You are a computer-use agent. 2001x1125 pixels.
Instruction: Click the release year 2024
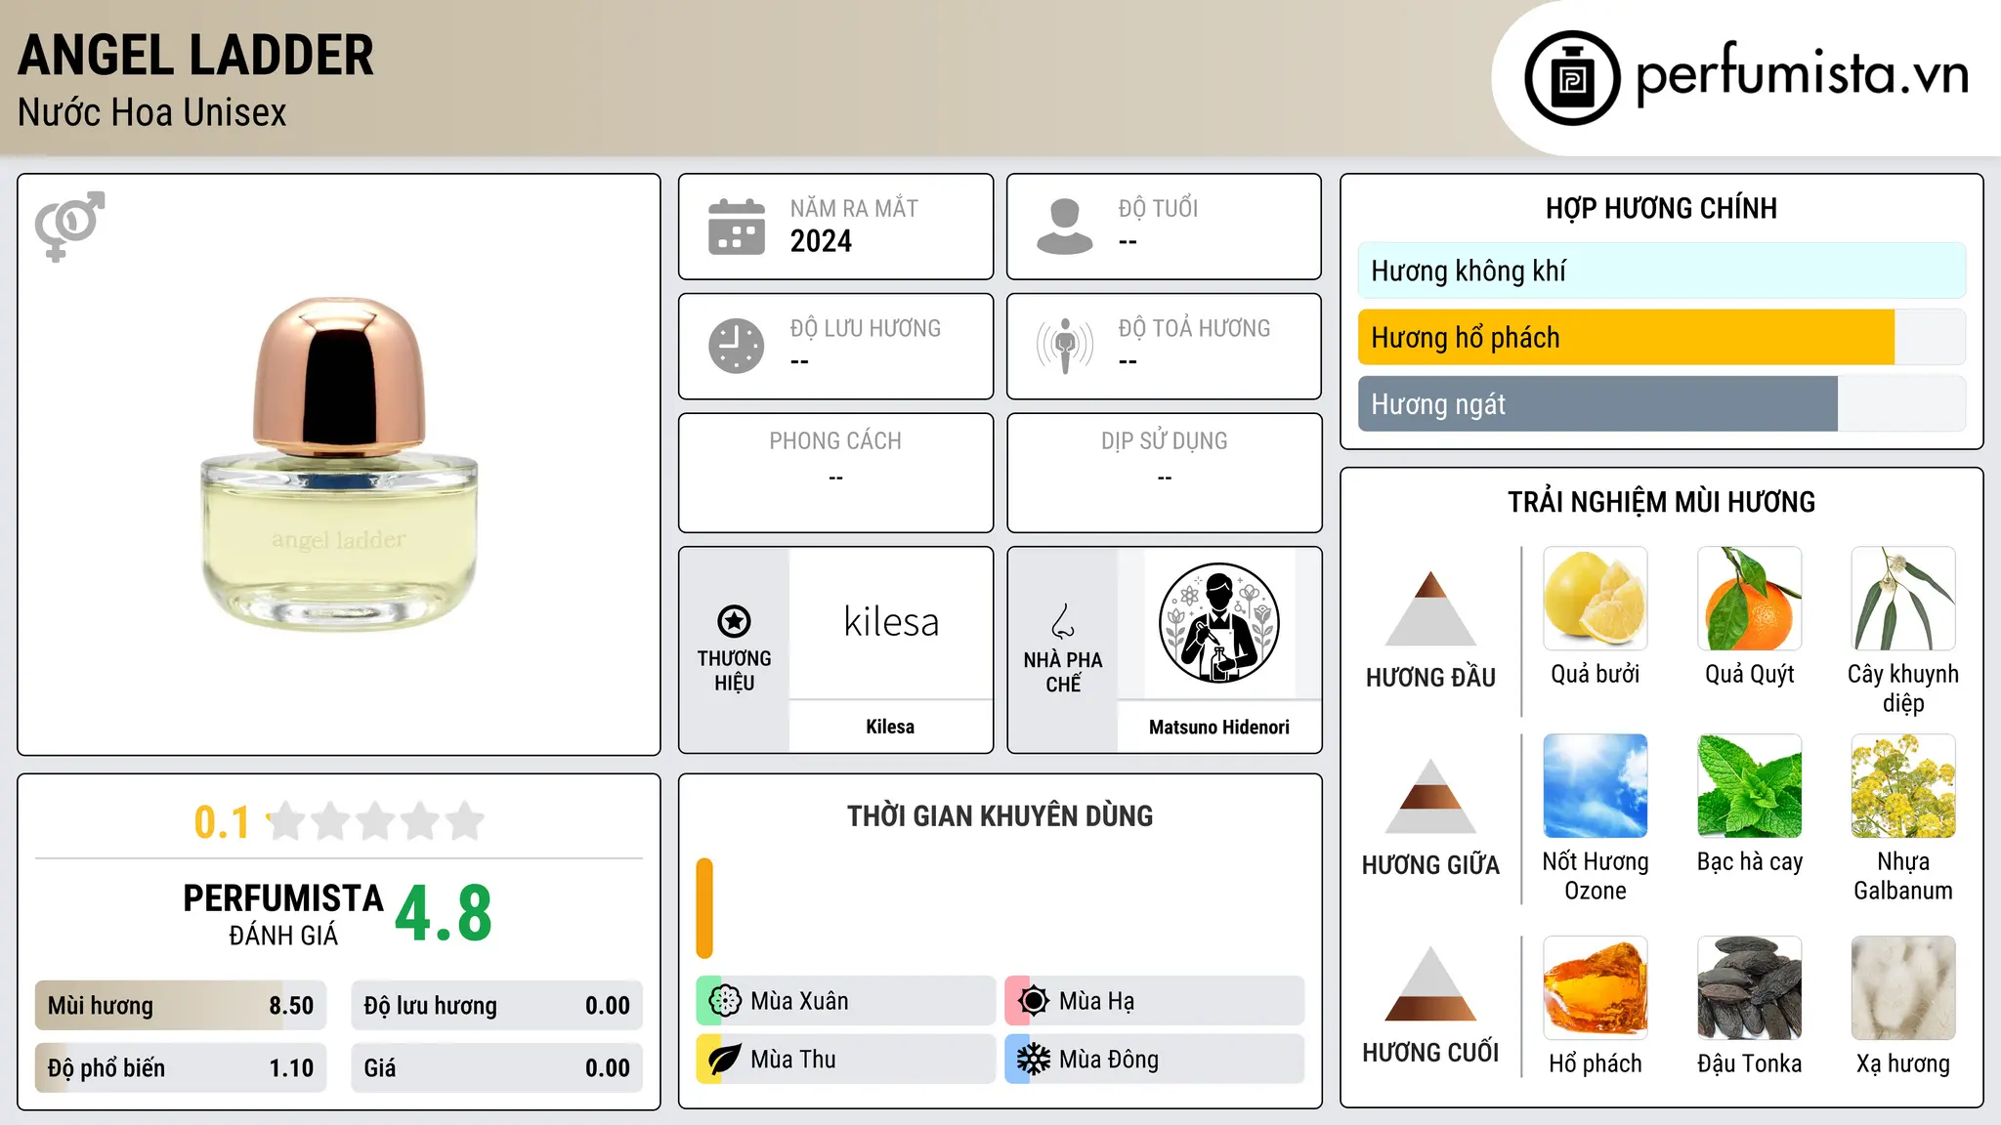(821, 241)
